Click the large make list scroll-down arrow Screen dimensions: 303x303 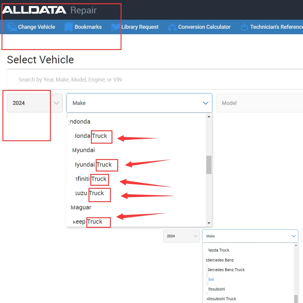click(x=209, y=223)
